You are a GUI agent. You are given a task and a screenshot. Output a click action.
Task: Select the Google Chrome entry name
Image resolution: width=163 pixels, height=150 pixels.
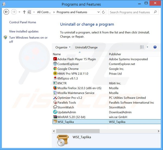point(68,69)
